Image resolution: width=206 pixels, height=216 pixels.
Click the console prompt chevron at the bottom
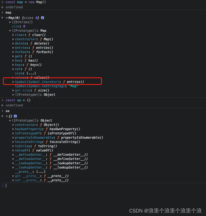click(2, 185)
